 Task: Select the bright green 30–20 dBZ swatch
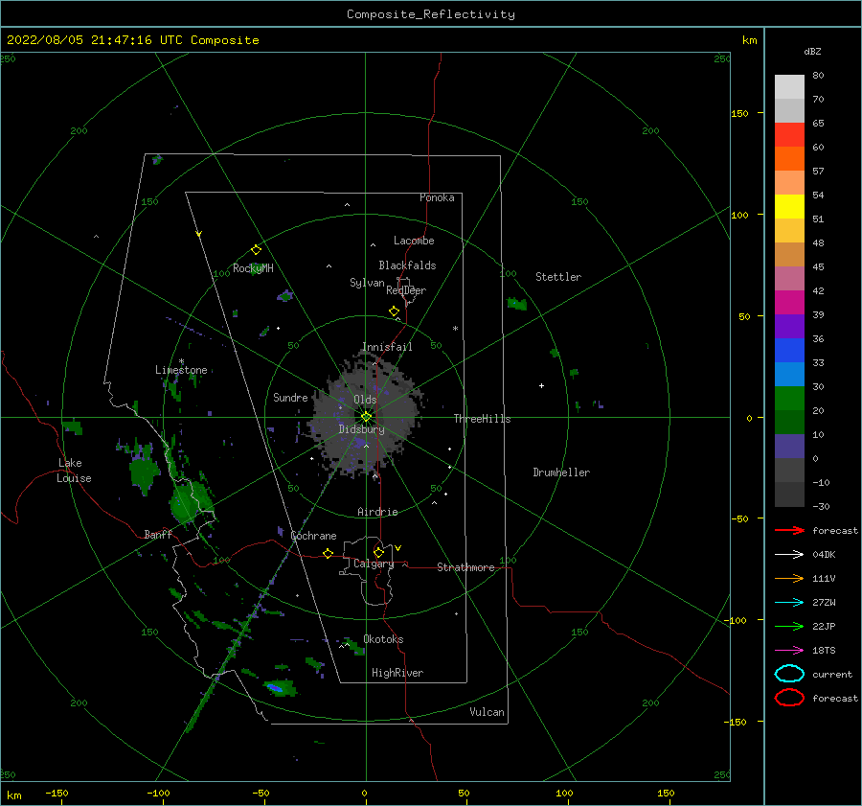(x=789, y=399)
